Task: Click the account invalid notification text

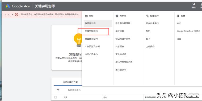Action: (50, 15)
